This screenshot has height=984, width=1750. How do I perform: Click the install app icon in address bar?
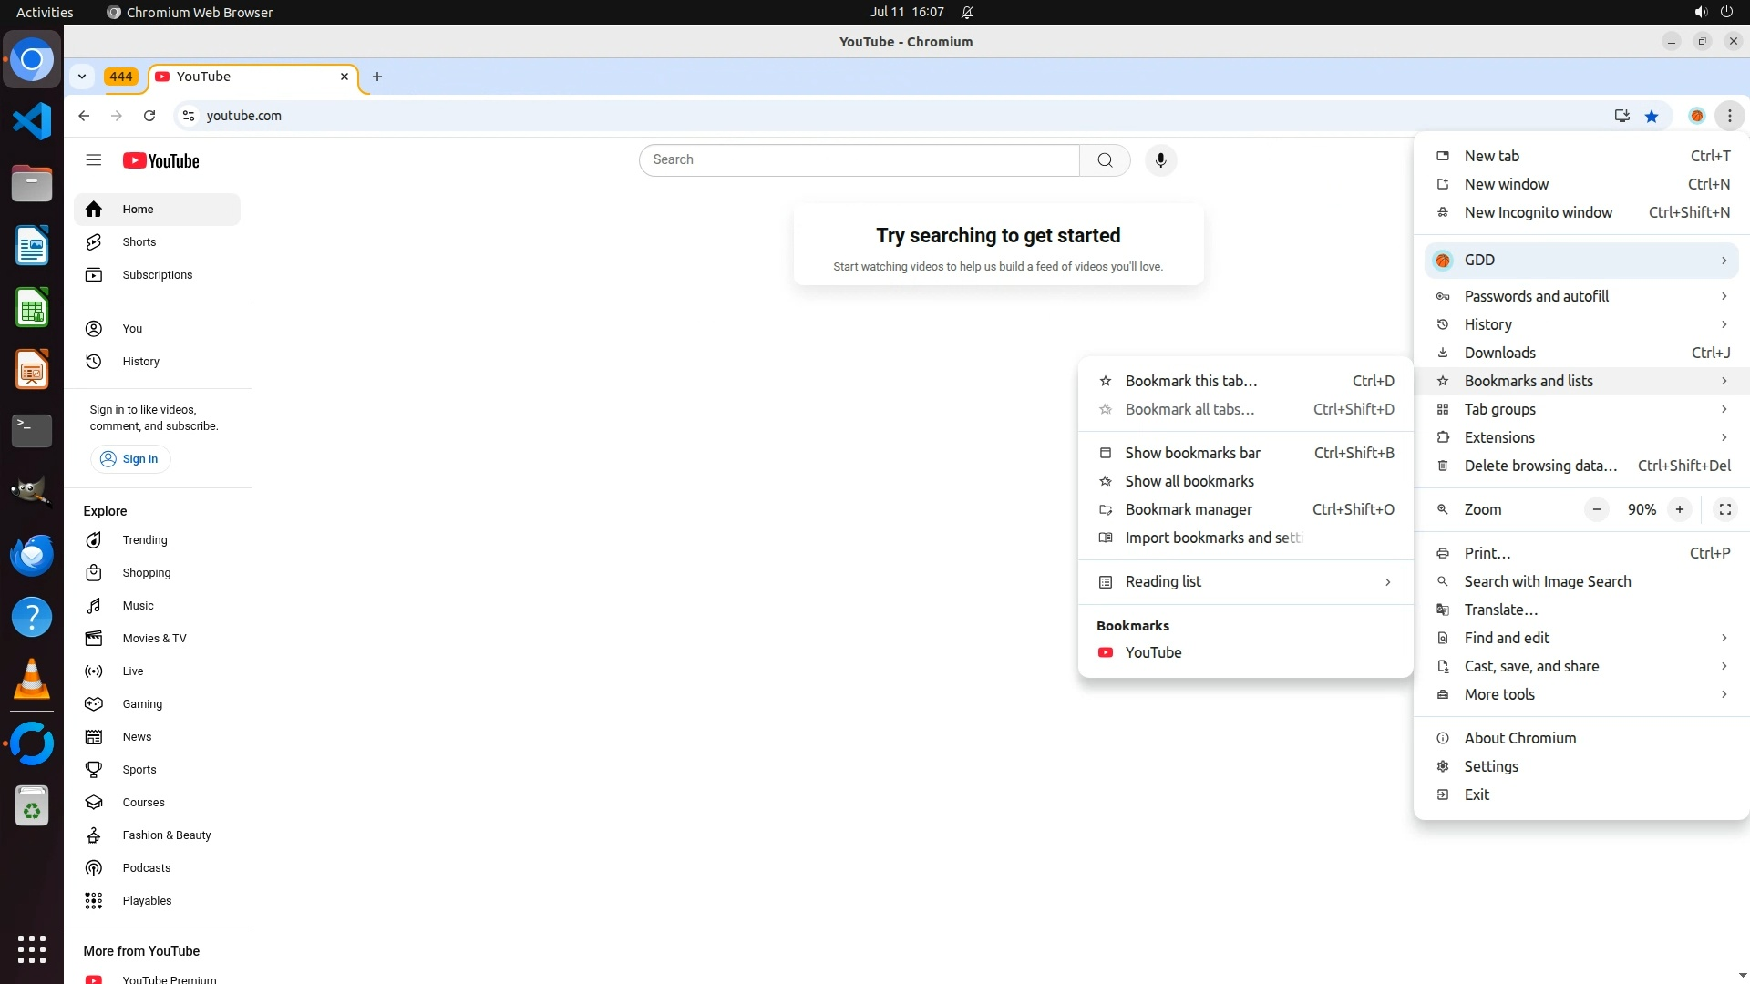[x=1621, y=116]
